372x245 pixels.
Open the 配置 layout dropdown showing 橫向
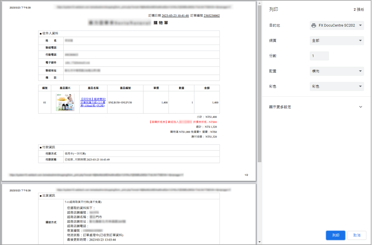pyautogui.click(x=337, y=71)
